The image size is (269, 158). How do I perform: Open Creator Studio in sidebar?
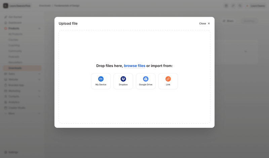tap(17, 108)
